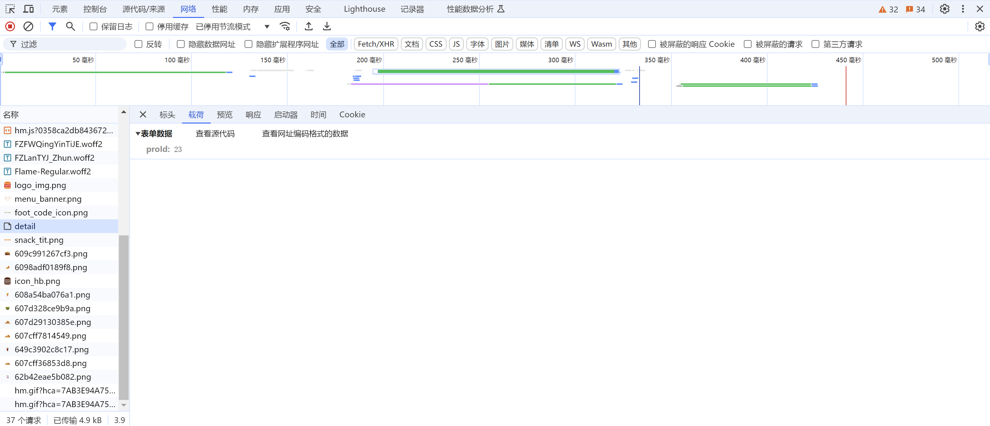Toggle device toolbar icon
The height and width of the screenshot is (426, 990).
28,9
